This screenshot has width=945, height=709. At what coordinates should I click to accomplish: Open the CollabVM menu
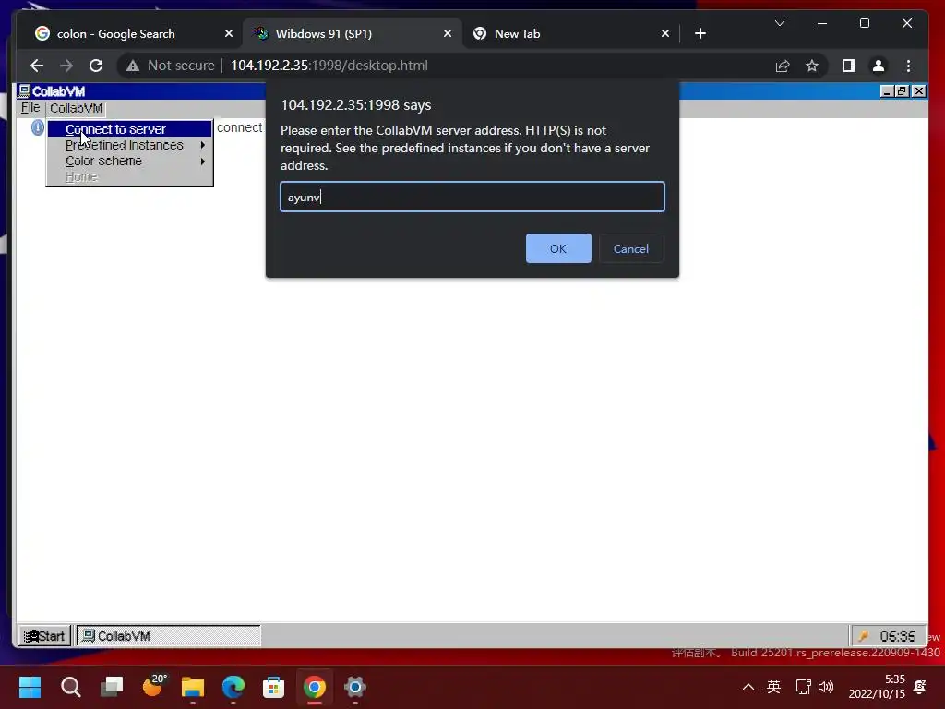[x=76, y=109]
